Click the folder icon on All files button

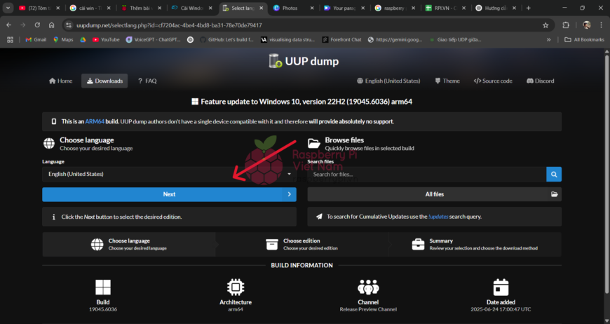click(x=554, y=194)
